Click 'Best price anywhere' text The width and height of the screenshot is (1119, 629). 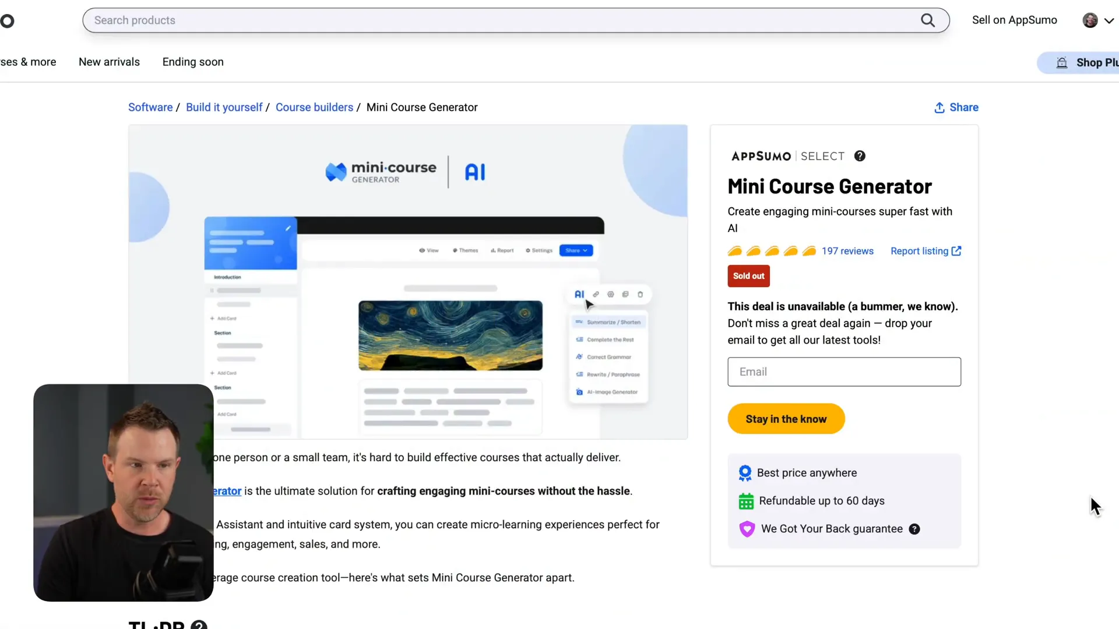coord(807,473)
